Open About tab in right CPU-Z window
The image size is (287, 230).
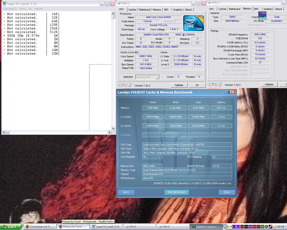tap(279, 9)
